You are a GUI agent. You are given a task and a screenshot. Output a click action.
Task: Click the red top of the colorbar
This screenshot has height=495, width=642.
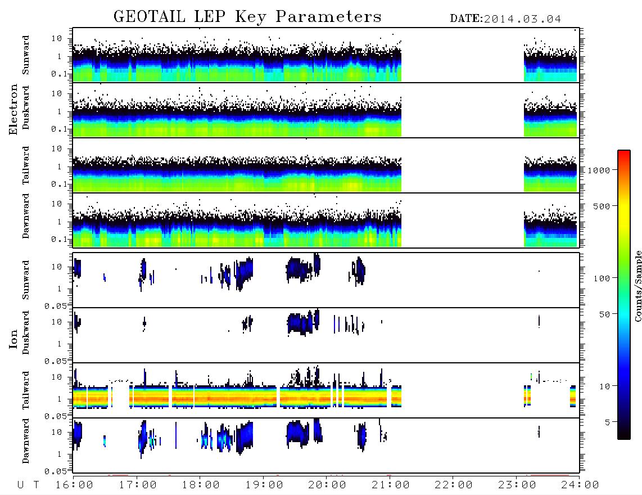(624, 154)
